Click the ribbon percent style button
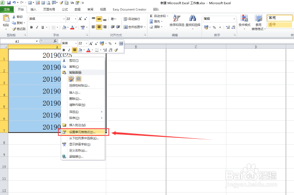 (214, 27)
